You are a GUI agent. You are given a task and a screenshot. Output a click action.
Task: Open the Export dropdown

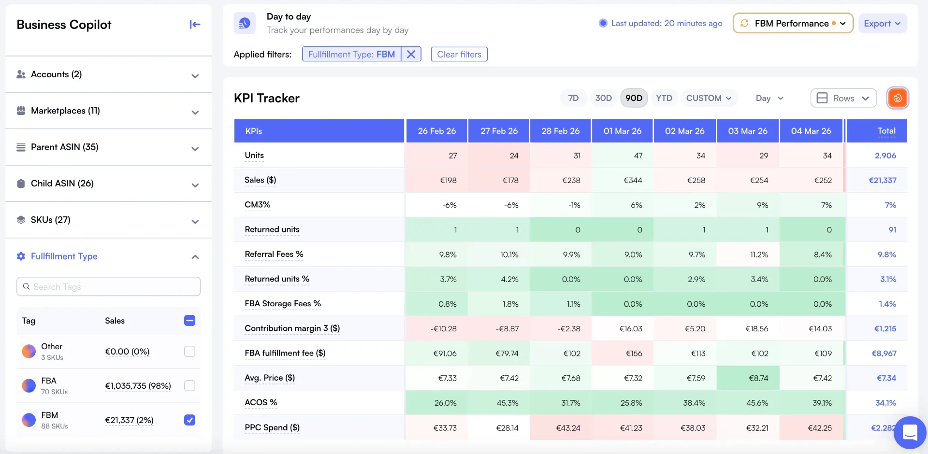pyautogui.click(x=882, y=23)
